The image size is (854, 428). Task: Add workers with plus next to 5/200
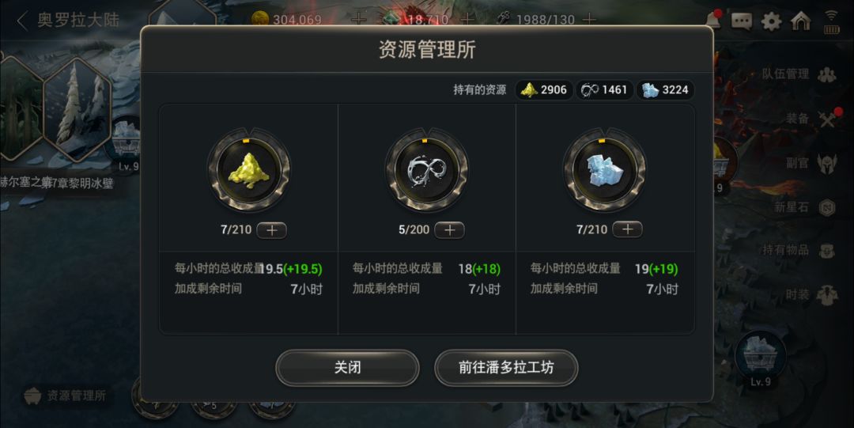(x=449, y=230)
